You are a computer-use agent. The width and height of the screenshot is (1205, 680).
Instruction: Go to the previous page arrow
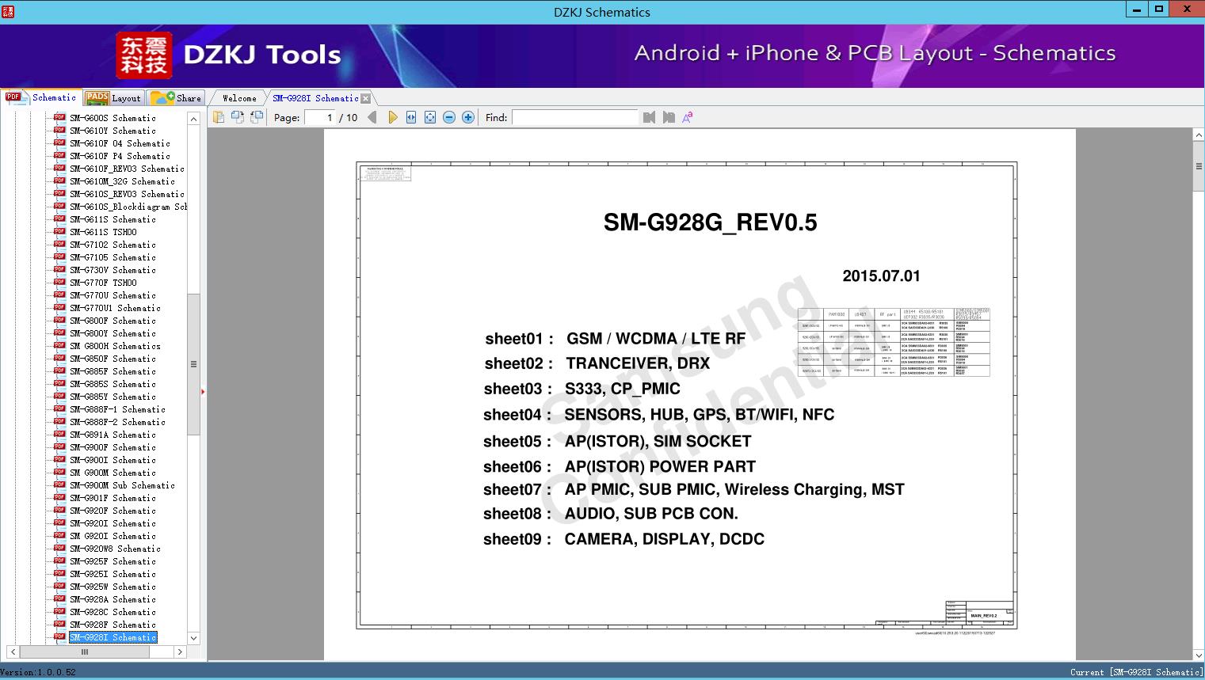pyautogui.click(x=372, y=117)
